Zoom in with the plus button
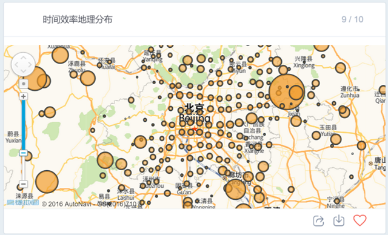Viewport: 388px width, 235px height. (x=24, y=96)
